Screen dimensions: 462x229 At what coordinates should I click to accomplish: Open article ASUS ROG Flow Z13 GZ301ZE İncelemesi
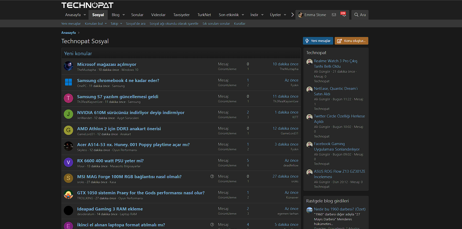(340, 174)
